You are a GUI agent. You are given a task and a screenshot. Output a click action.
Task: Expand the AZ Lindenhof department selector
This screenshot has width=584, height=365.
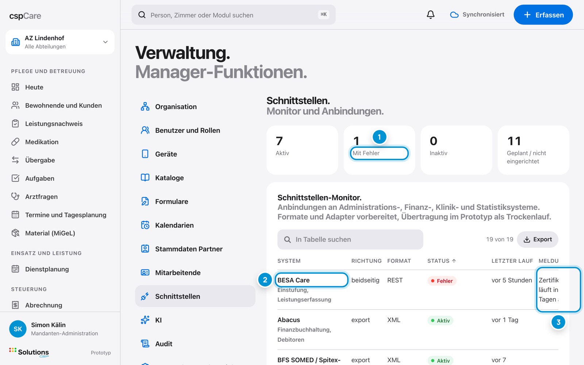coord(60,42)
